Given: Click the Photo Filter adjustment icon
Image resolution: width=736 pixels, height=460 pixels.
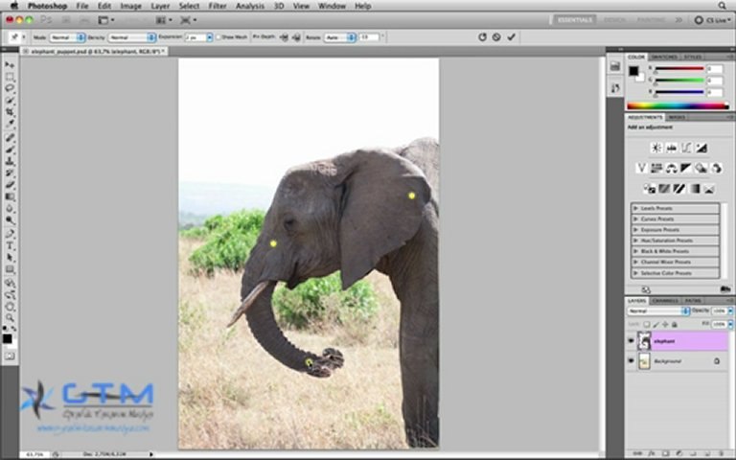Looking at the screenshot, I should coord(701,168).
